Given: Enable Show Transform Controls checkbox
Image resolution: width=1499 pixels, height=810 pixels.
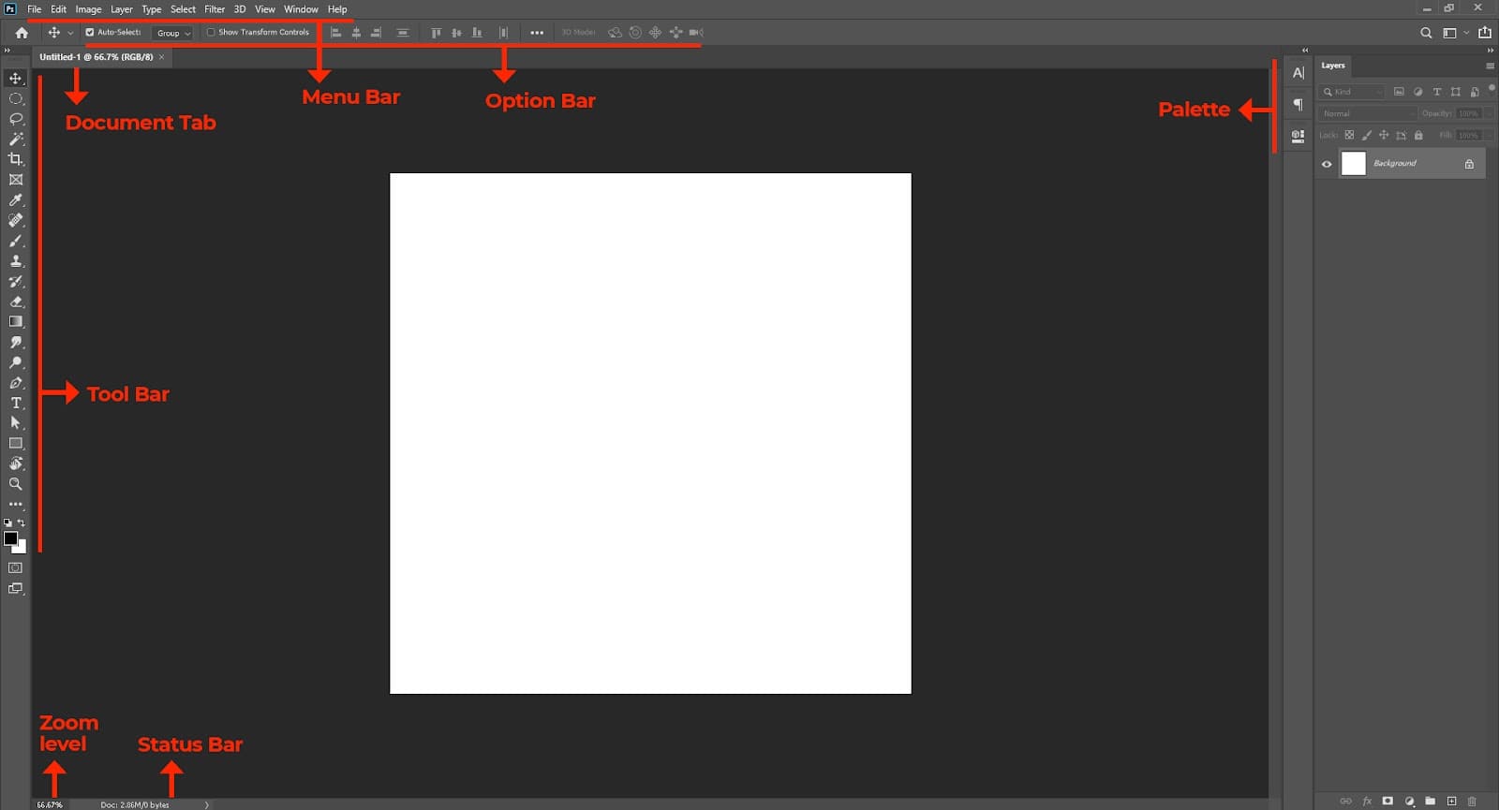Looking at the screenshot, I should click(211, 32).
